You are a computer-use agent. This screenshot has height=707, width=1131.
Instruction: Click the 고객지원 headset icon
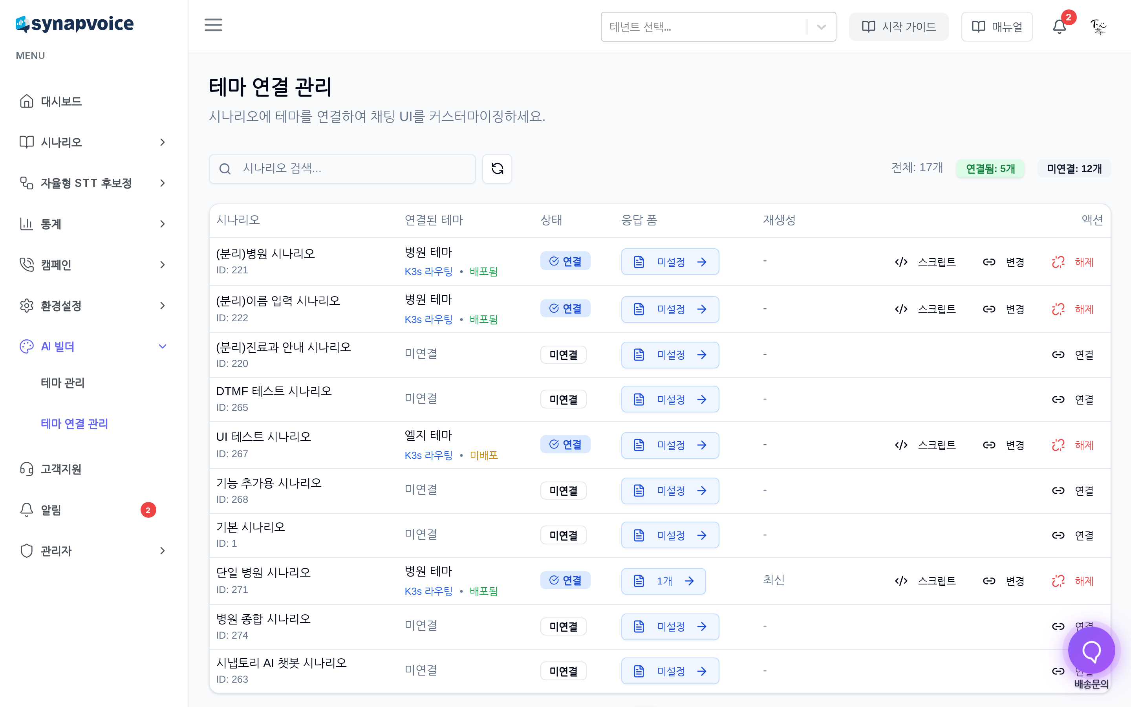27,469
